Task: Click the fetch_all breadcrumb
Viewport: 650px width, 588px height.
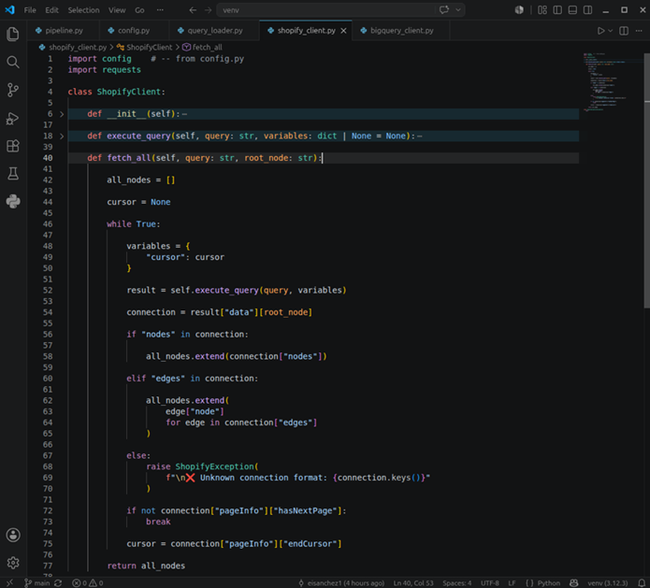Action: coord(202,48)
